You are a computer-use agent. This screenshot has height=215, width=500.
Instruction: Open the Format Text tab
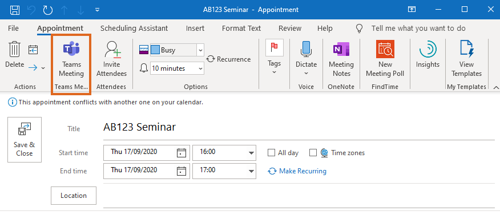(241, 29)
